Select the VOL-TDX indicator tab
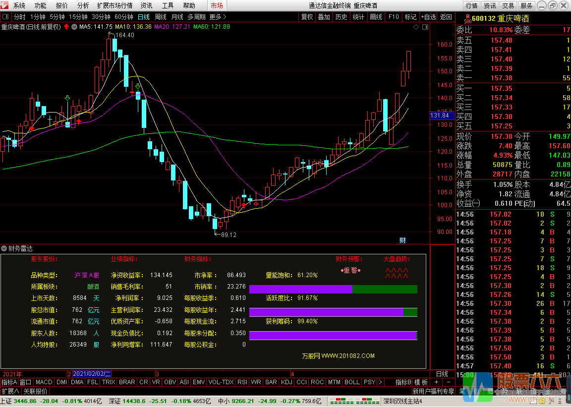Screen dimensions: 571x407 click(221, 382)
